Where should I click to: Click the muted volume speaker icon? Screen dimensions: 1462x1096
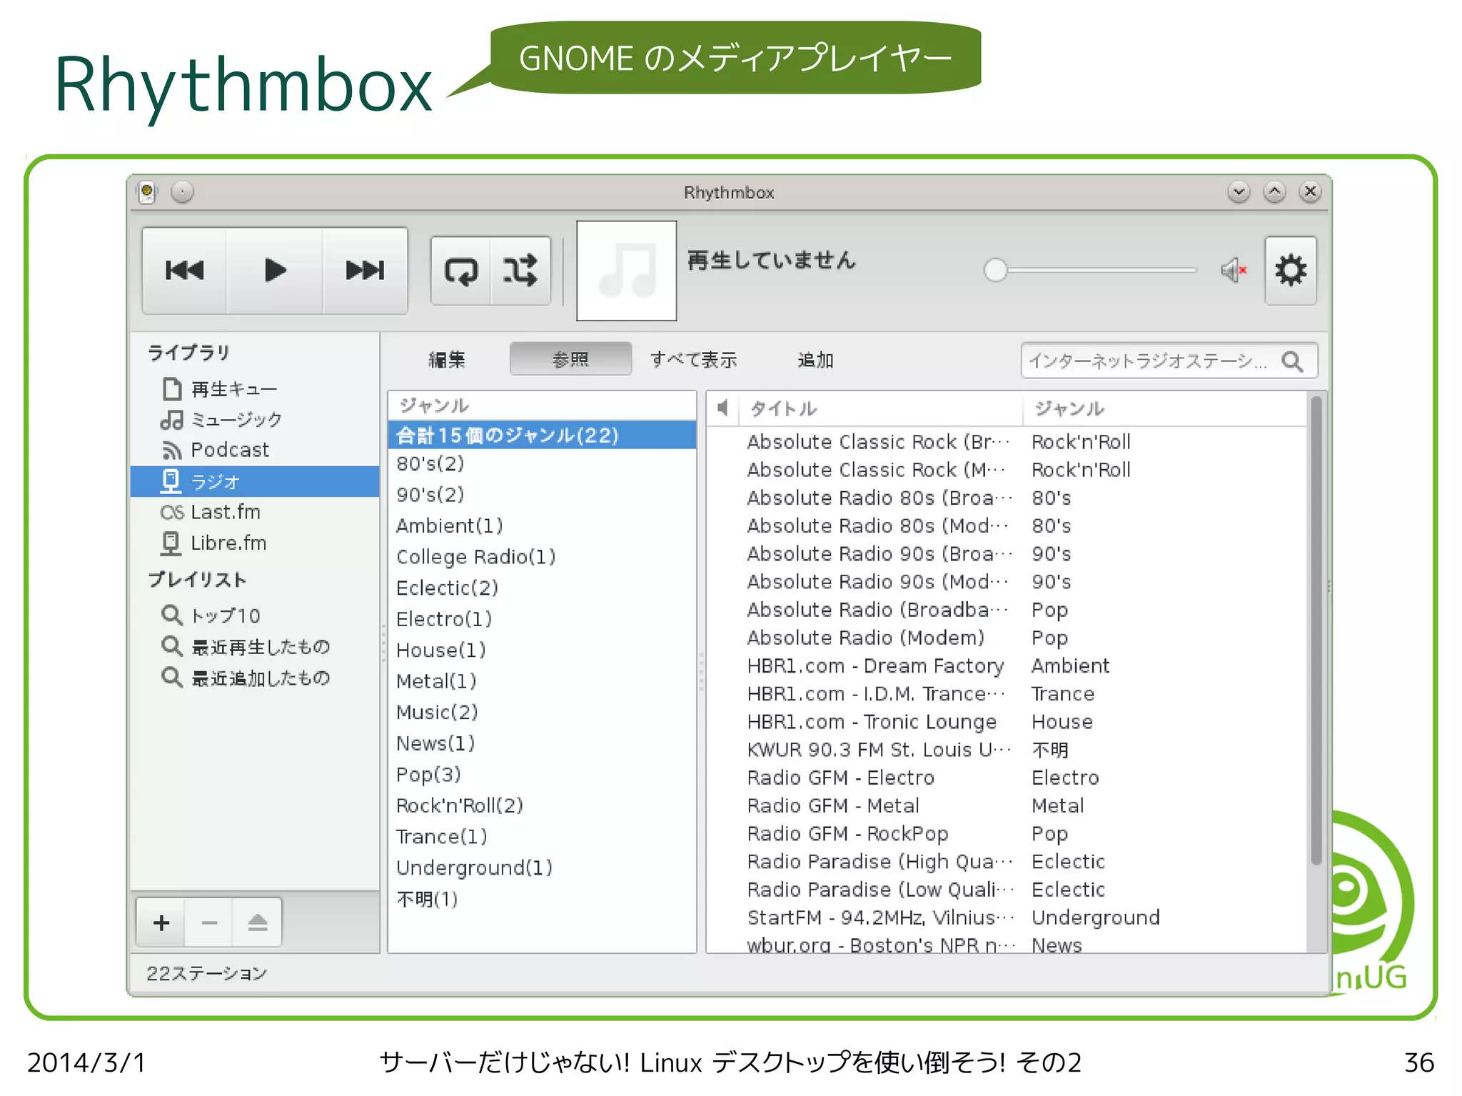click(1233, 271)
